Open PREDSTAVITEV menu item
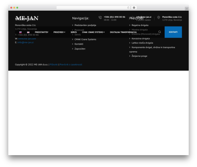This screenshot has width=197, height=167. pos(41,32)
